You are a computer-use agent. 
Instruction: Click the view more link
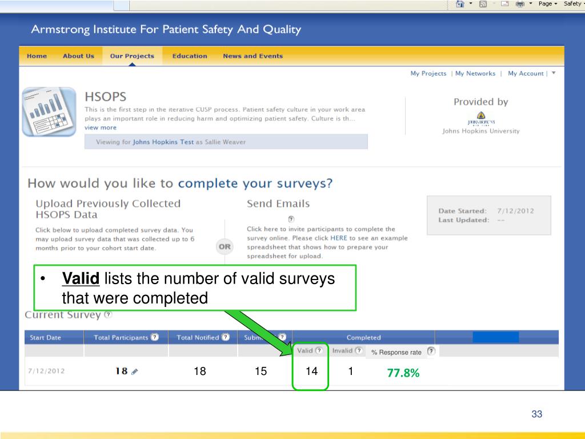(101, 127)
